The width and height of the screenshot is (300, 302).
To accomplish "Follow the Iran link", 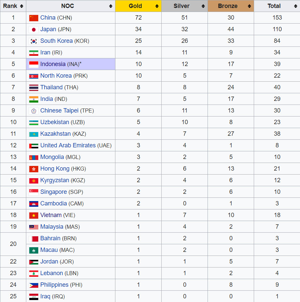I will click(45, 52).
